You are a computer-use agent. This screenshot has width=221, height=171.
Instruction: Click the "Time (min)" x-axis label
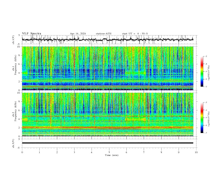[x=112, y=155]
